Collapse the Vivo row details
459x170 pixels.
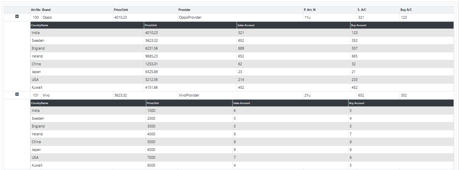pyautogui.click(x=17, y=95)
